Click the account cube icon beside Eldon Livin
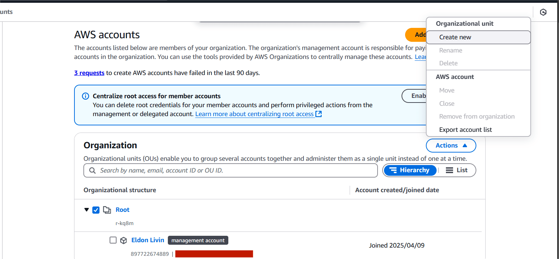This screenshot has height=259, width=559. coord(123,240)
